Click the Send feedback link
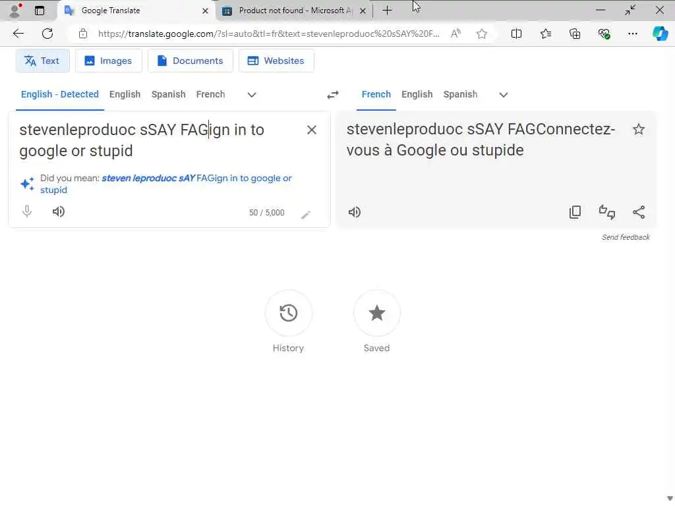The image size is (675, 506). 626,237
